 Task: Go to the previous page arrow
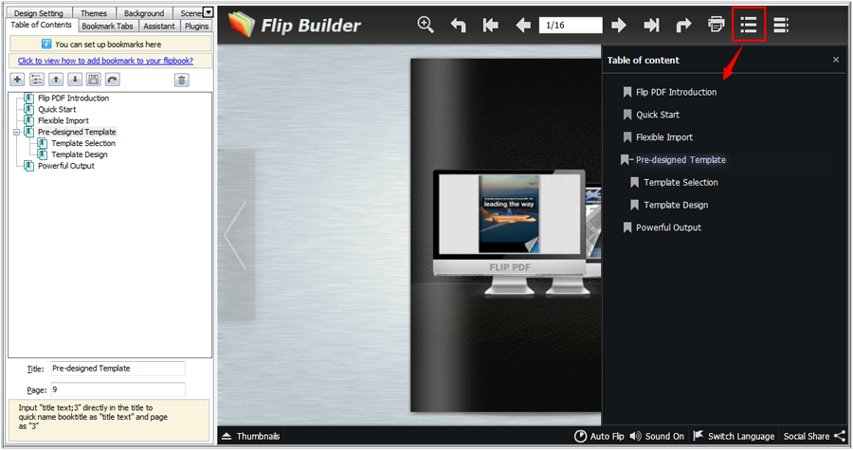[523, 25]
